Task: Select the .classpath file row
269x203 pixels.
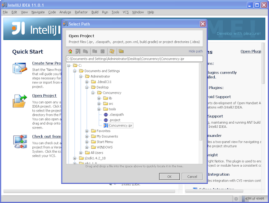Action: [116, 115]
